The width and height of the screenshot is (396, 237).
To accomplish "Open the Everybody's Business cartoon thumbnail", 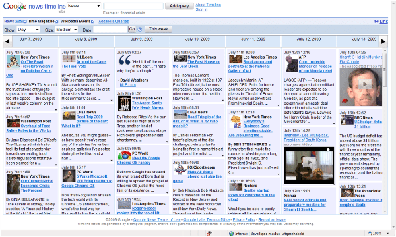I will pyautogui.click(x=236, y=122).
